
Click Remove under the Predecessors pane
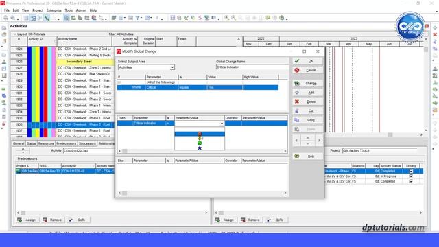click(52, 220)
